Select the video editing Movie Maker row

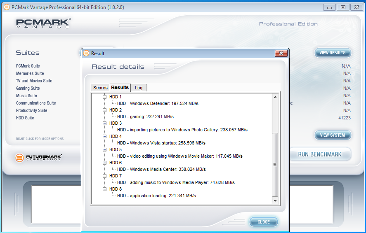180,156
